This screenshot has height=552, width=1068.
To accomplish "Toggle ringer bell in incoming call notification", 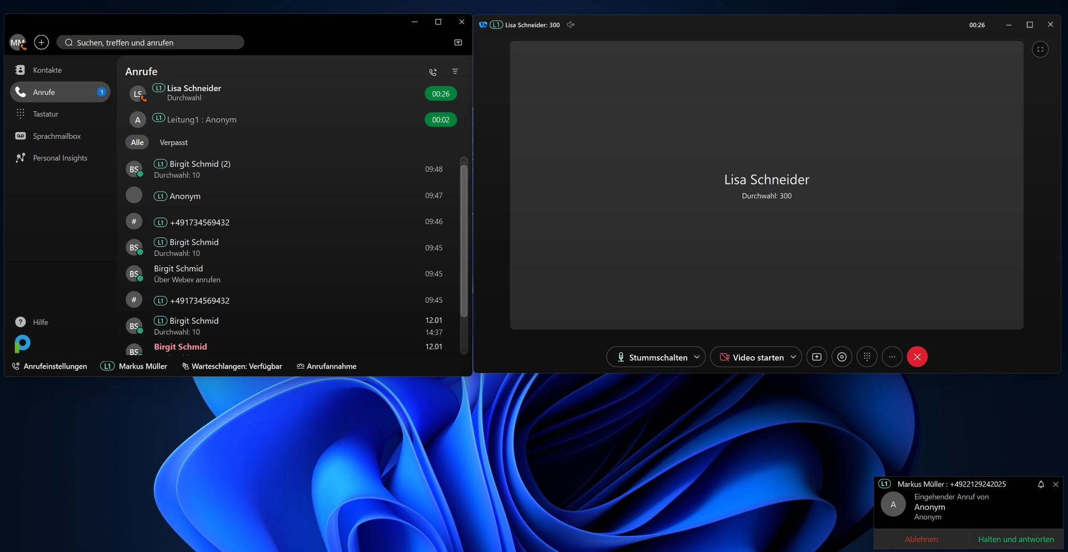I will tap(1040, 484).
